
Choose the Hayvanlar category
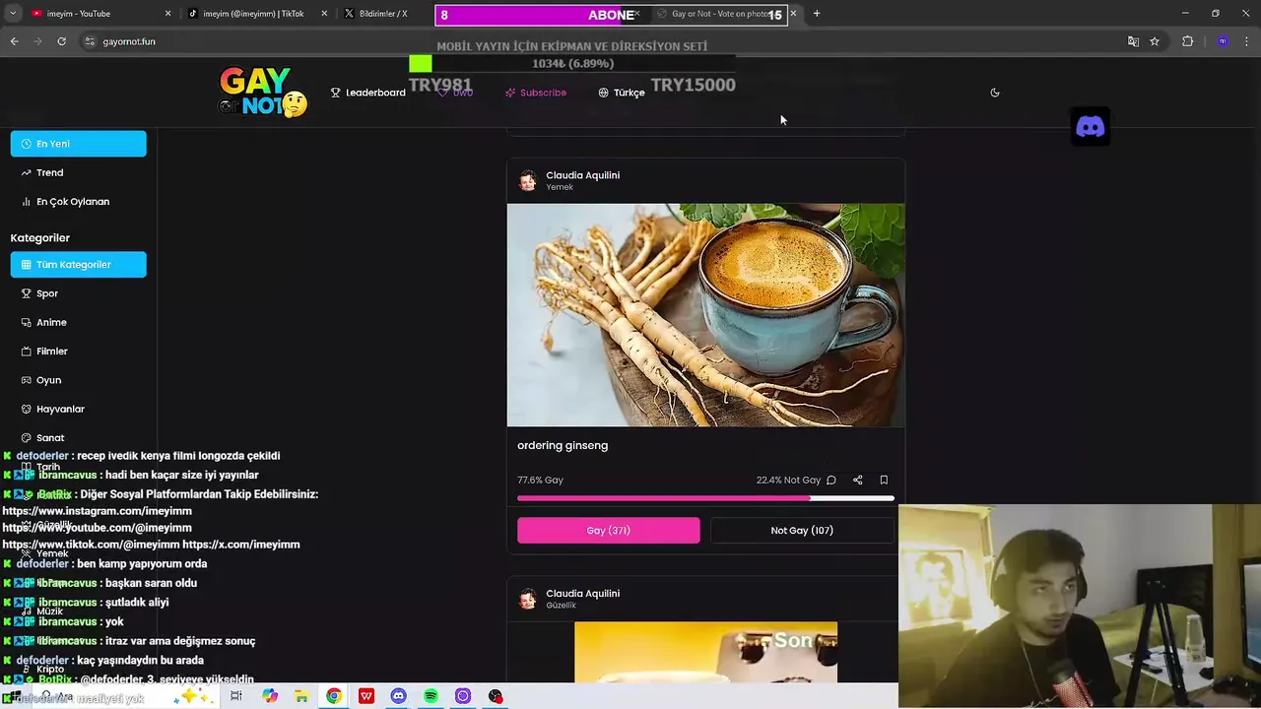pos(79,409)
